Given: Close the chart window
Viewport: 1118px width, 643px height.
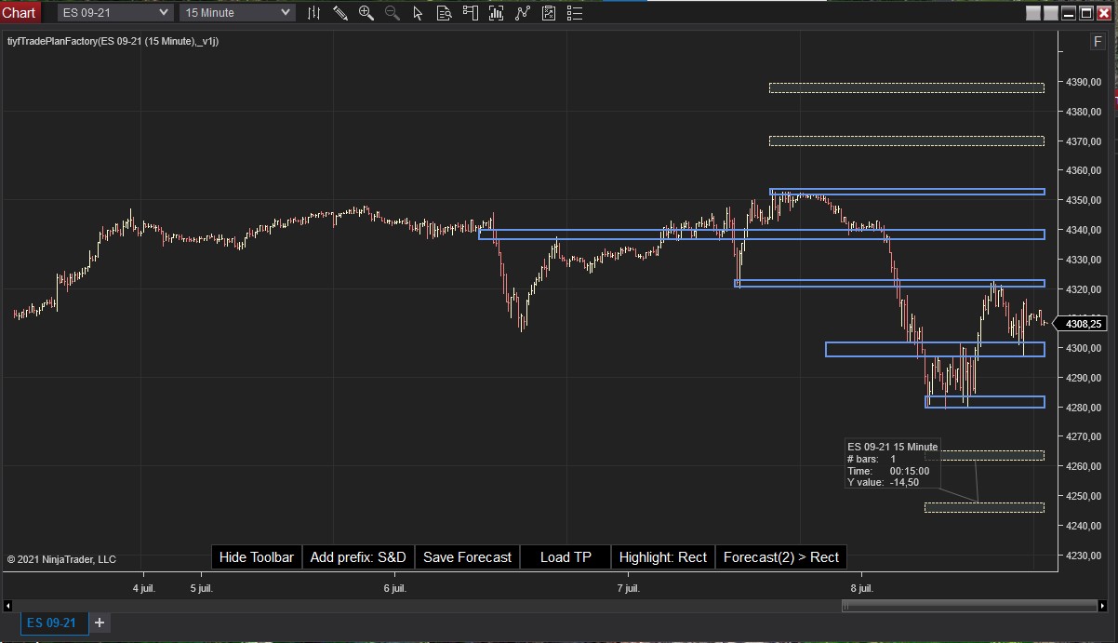Looking at the screenshot, I should click(1103, 13).
